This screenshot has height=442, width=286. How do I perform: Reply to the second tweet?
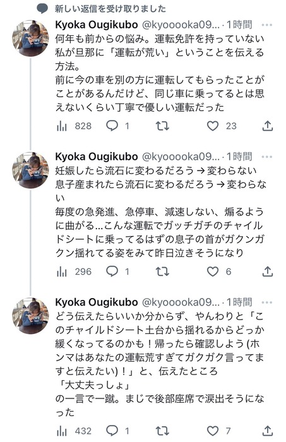(117, 272)
